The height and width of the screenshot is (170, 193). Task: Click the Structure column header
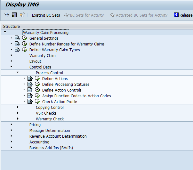pyautogui.click(x=97, y=27)
